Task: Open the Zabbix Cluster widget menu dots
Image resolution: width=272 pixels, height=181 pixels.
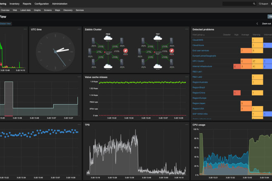Action: pos(187,29)
